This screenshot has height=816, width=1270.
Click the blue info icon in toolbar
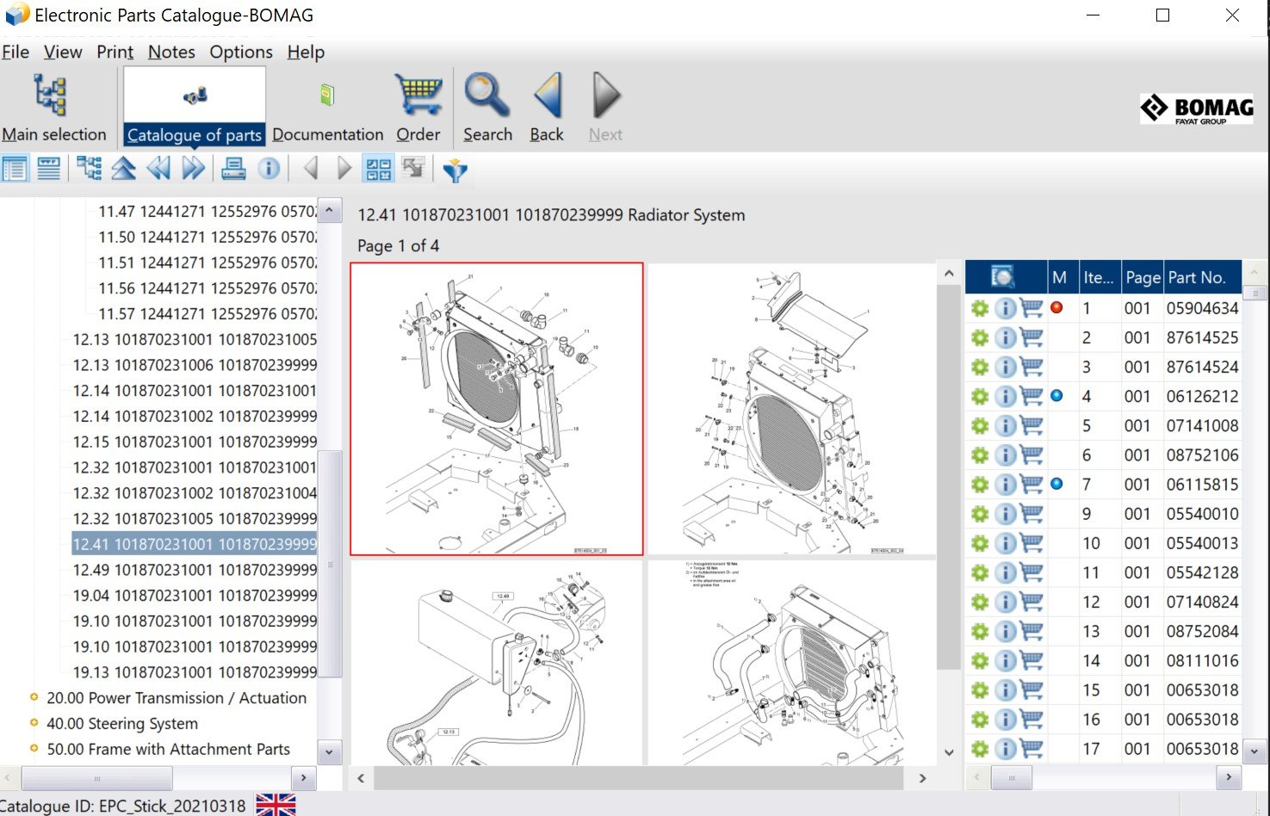[x=269, y=169]
